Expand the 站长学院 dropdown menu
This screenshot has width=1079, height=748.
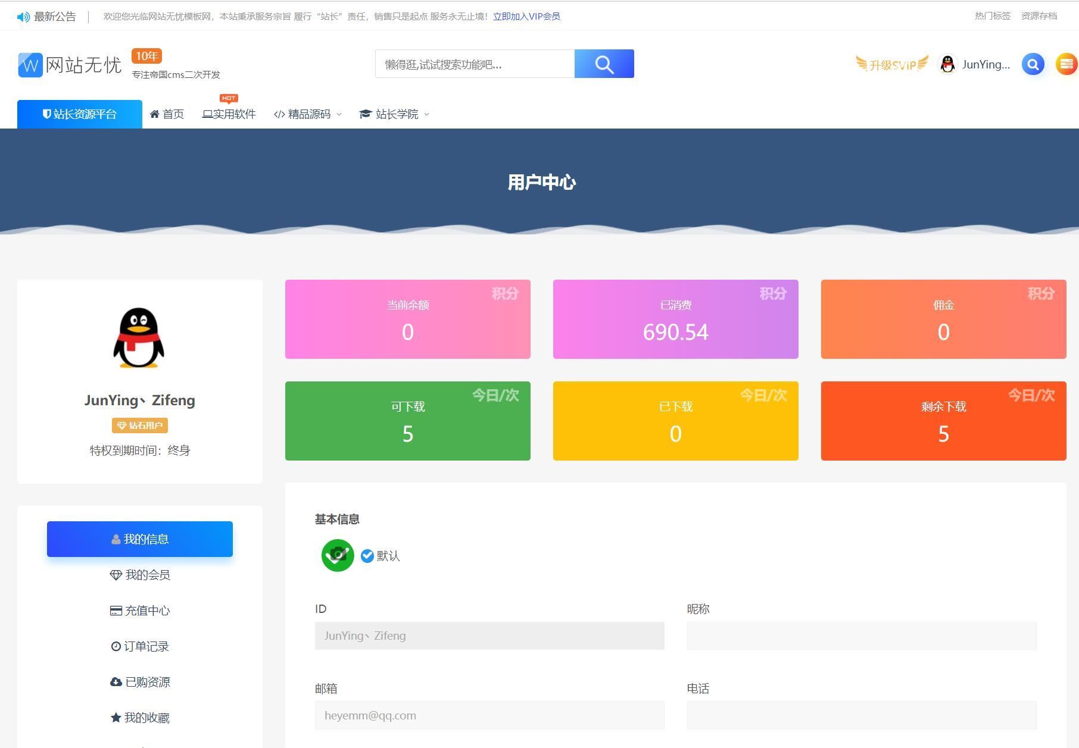(394, 114)
